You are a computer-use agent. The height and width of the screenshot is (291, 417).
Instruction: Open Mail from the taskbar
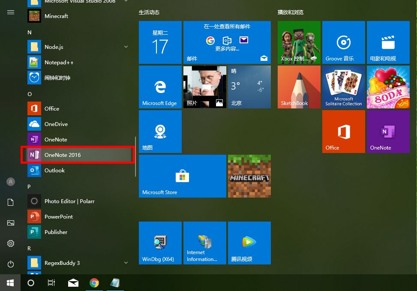click(73, 283)
